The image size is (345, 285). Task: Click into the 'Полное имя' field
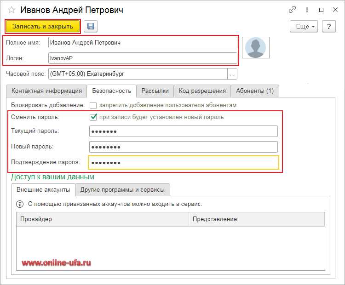143,43
